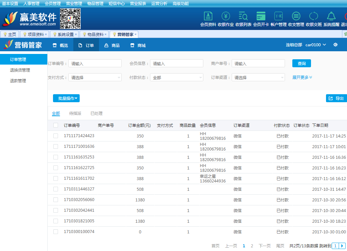
Task: Click the 导出 export button
Action: (x=336, y=99)
